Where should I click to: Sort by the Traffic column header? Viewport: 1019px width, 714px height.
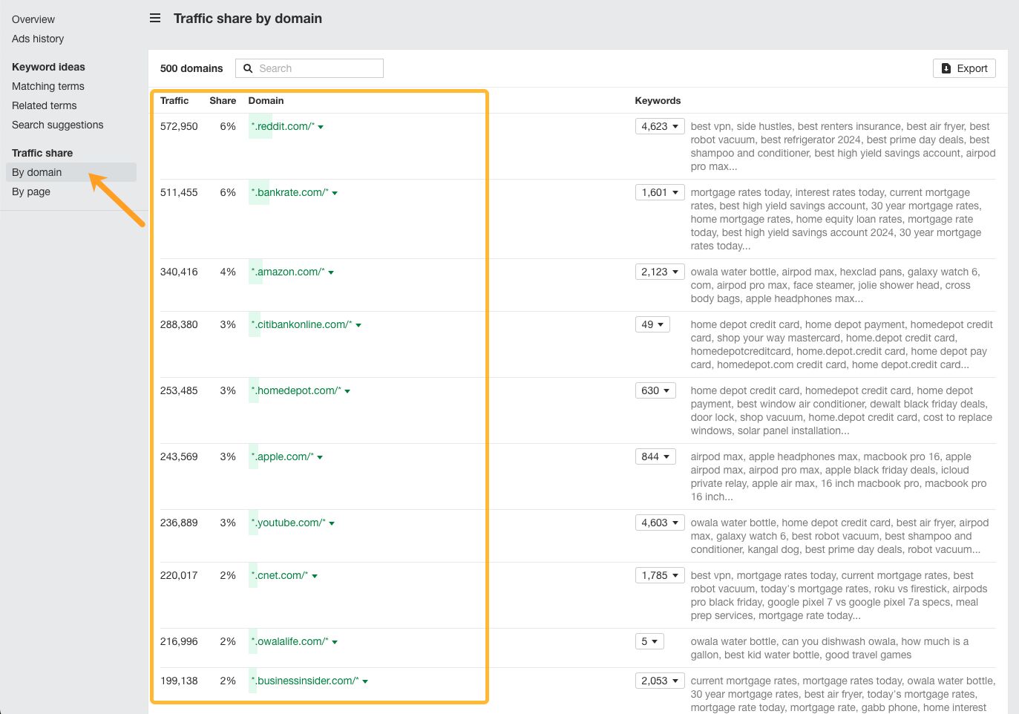(x=174, y=101)
